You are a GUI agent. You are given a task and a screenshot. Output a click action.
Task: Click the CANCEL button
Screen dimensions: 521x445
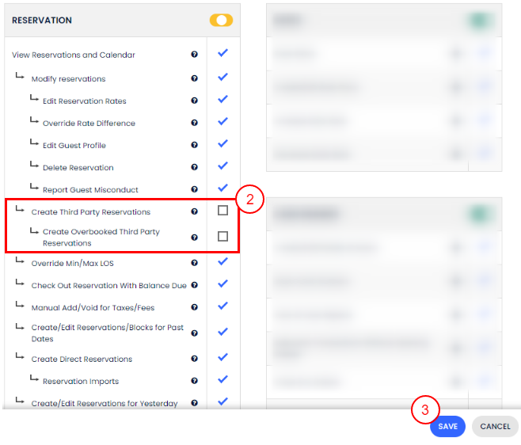(x=495, y=426)
